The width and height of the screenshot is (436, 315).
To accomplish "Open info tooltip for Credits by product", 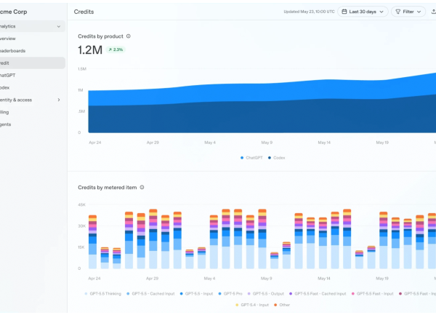I will (x=128, y=36).
